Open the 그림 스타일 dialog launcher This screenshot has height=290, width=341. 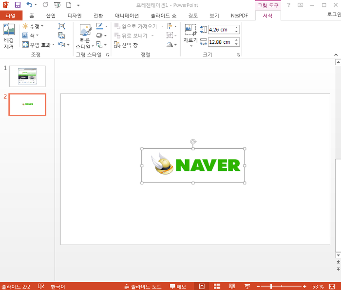pyautogui.click(x=108, y=55)
